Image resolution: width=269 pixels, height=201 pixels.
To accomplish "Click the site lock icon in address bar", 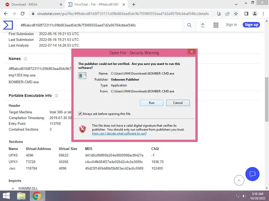I will (x=33, y=14).
